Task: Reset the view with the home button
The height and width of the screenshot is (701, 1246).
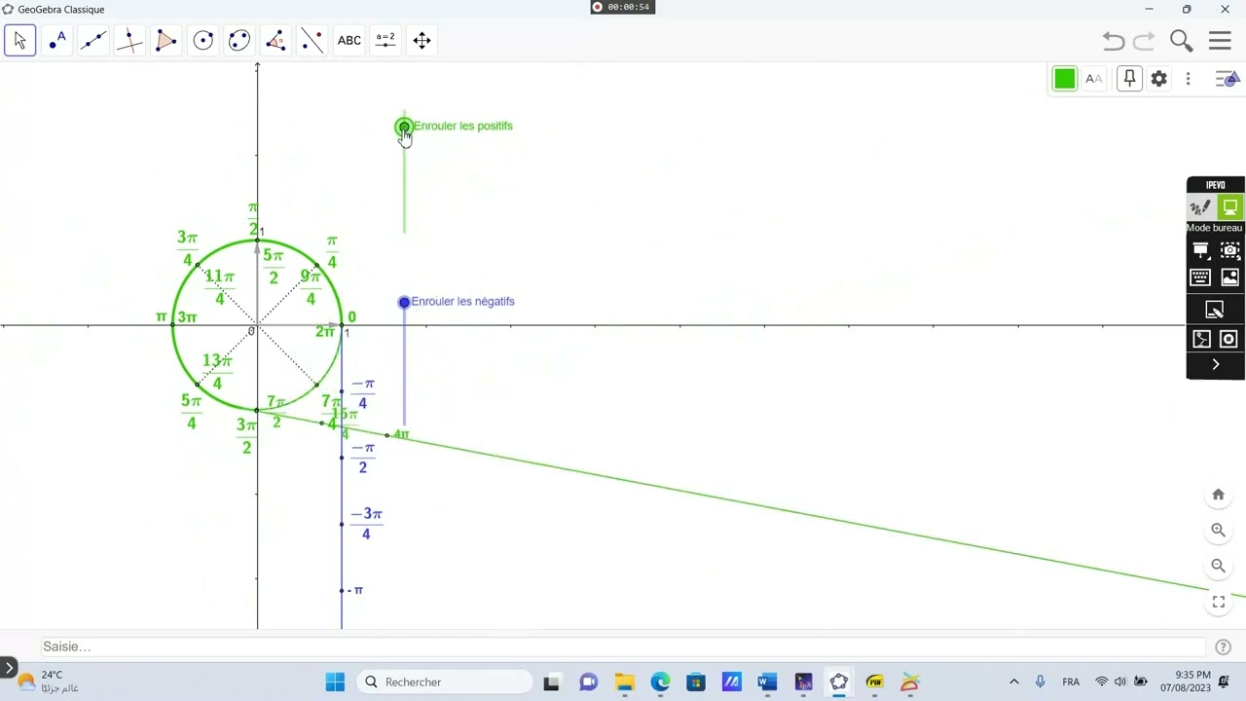Action: (x=1218, y=495)
